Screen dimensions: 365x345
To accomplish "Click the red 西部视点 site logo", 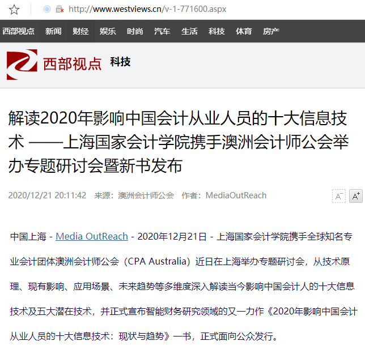I will click(54, 65).
